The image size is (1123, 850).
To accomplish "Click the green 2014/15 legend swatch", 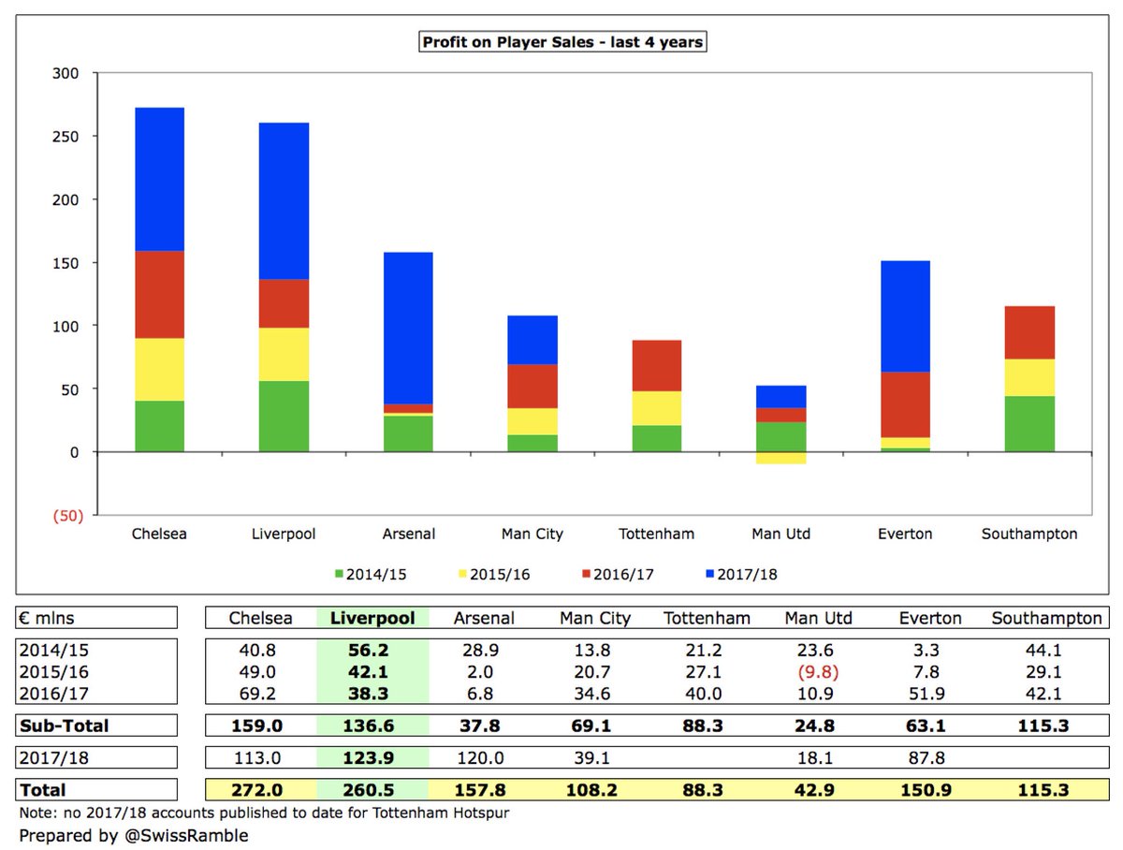I will pos(341,574).
